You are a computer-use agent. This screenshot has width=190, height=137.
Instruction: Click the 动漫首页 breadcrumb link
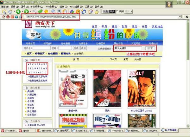click(40, 54)
